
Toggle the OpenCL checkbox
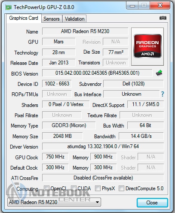point(46,188)
